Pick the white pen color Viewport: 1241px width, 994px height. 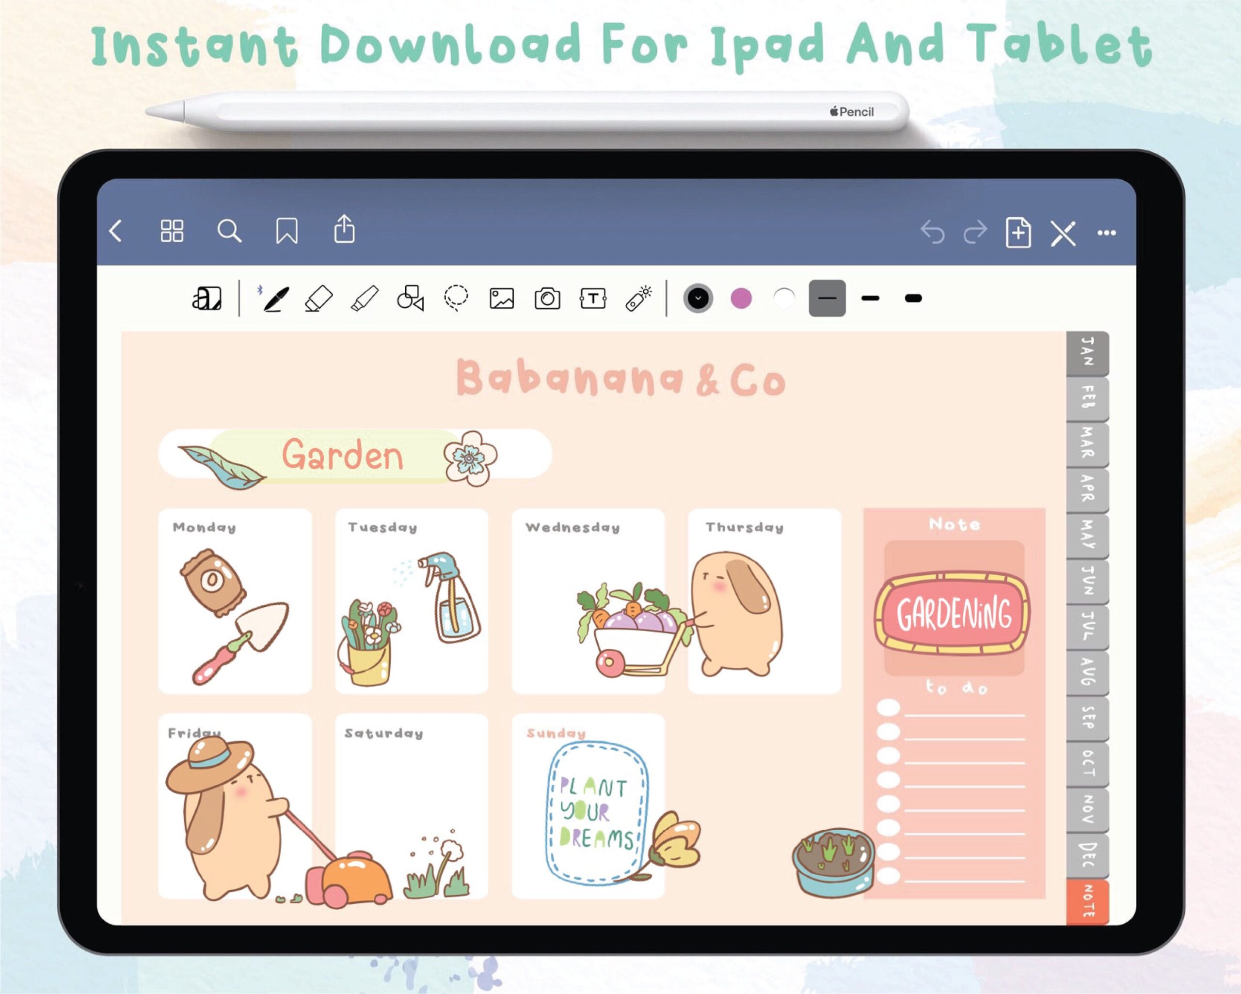(x=784, y=298)
